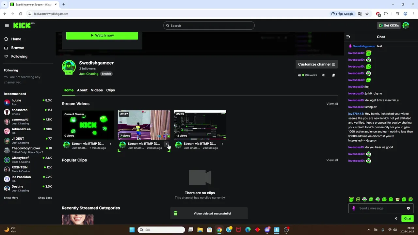Open recommended channel asmongold
The image size is (418, 235).
(28, 121)
